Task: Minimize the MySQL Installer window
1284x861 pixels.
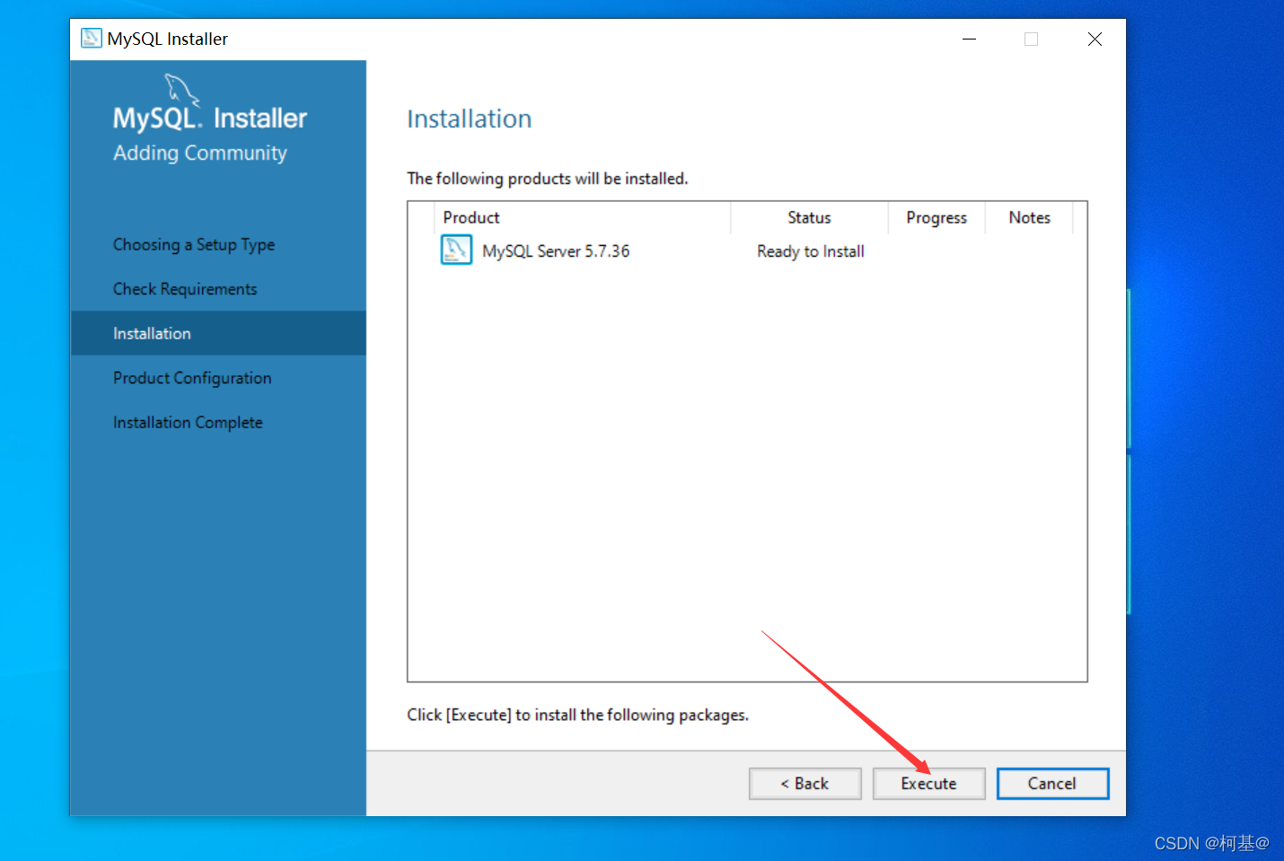Action: point(969,39)
